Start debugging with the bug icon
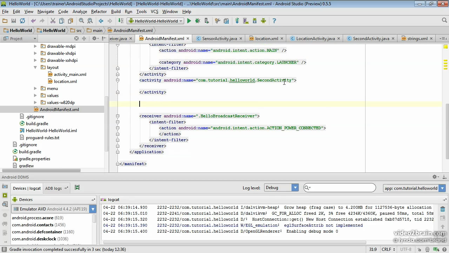 [x=198, y=21]
